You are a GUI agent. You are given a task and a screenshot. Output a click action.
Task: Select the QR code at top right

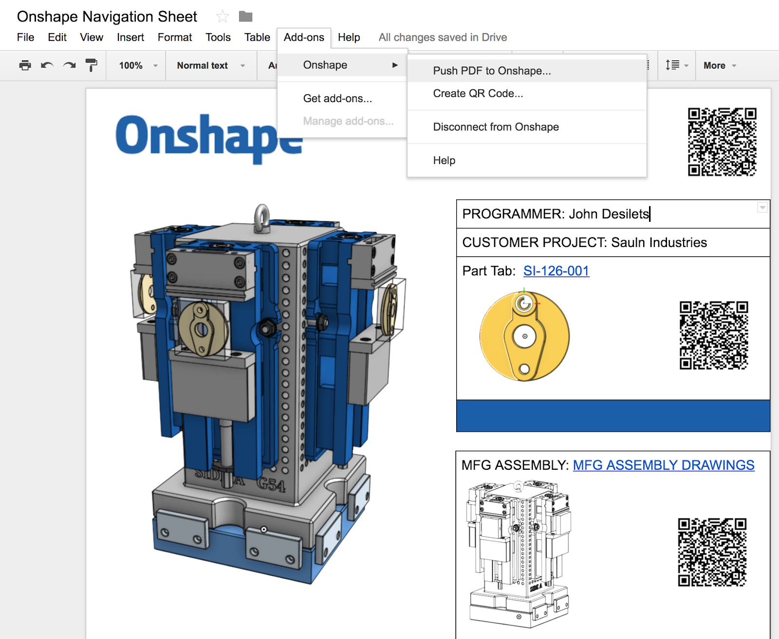tap(722, 142)
